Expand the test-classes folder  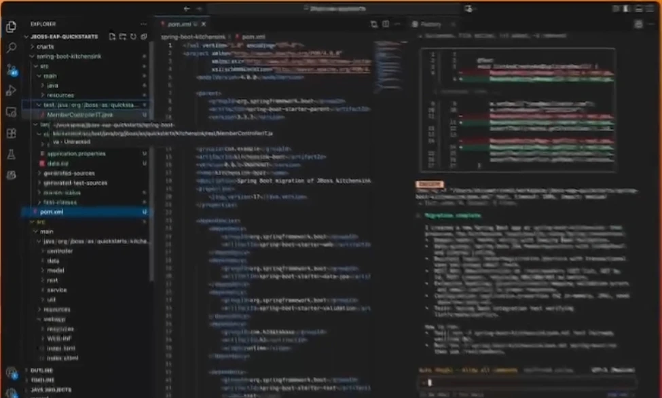pos(60,202)
